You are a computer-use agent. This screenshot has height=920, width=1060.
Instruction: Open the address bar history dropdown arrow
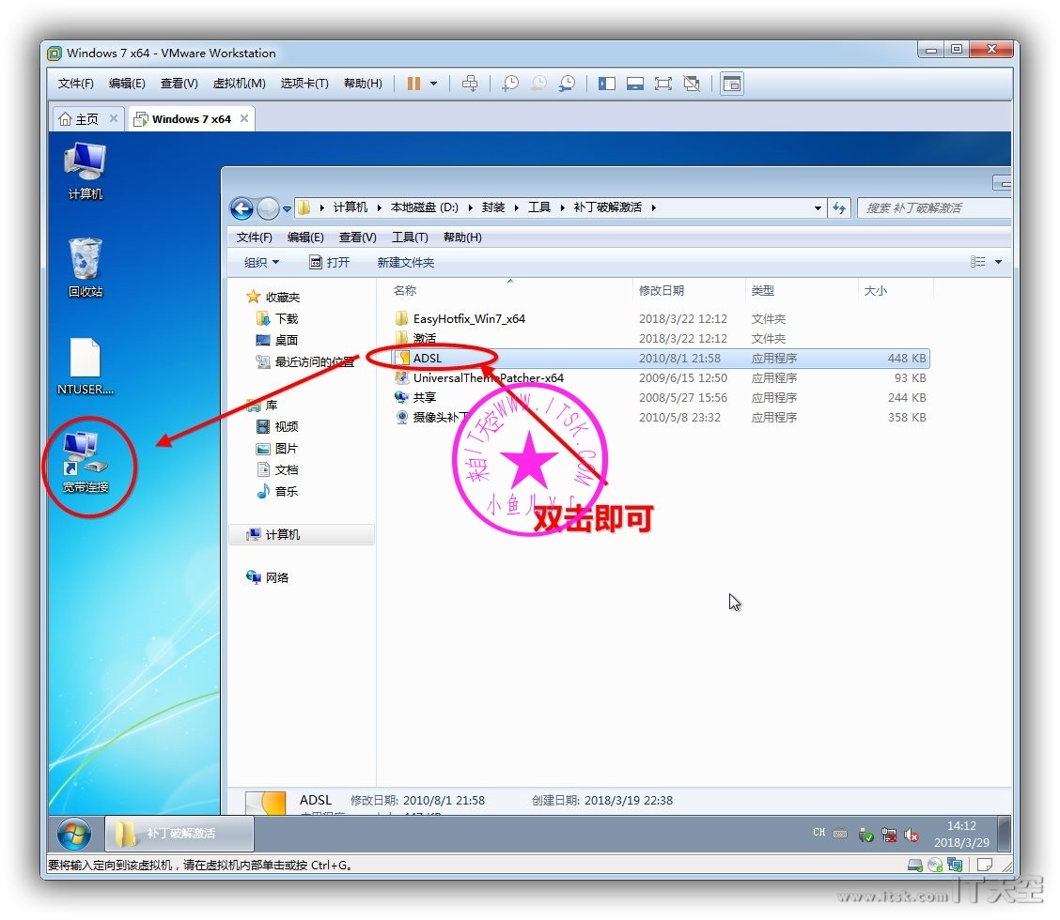coord(818,208)
